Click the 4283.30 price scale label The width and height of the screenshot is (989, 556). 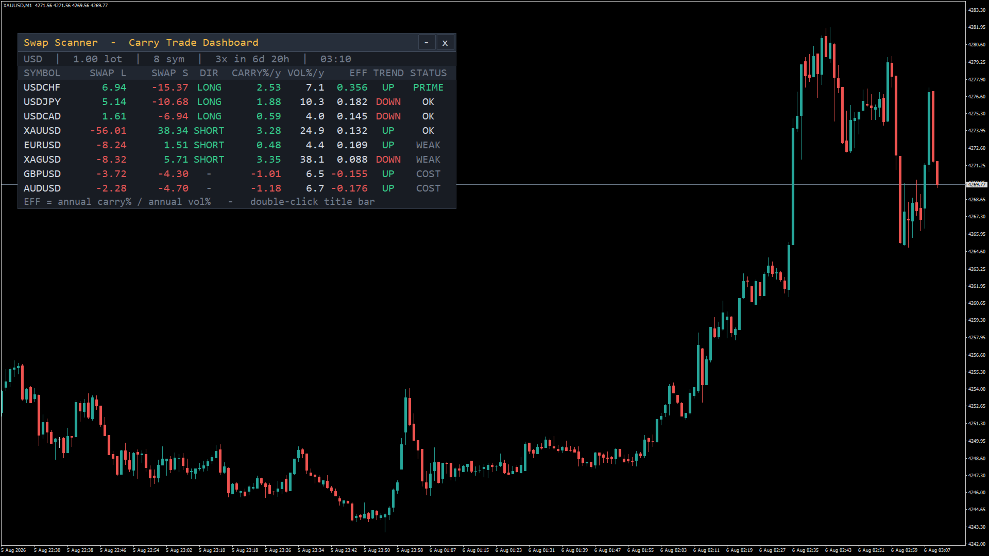pyautogui.click(x=977, y=10)
